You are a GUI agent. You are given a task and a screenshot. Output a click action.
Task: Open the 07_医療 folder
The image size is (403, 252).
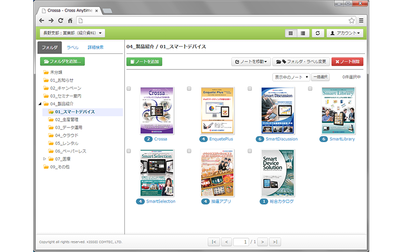(x=59, y=159)
